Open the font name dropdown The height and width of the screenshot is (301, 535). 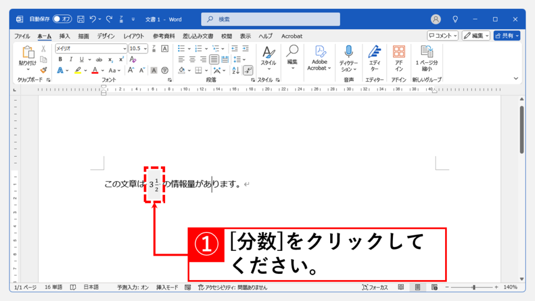pos(124,48)
